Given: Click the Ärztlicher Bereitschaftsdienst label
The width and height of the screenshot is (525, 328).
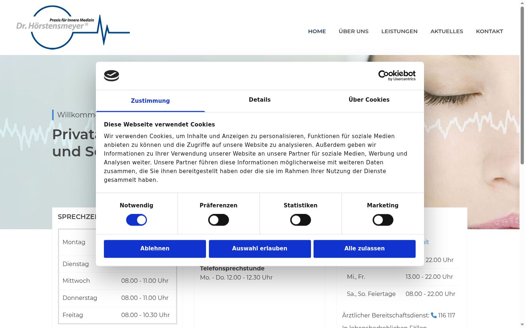Looking at the screenshot, I should (386, 315).
